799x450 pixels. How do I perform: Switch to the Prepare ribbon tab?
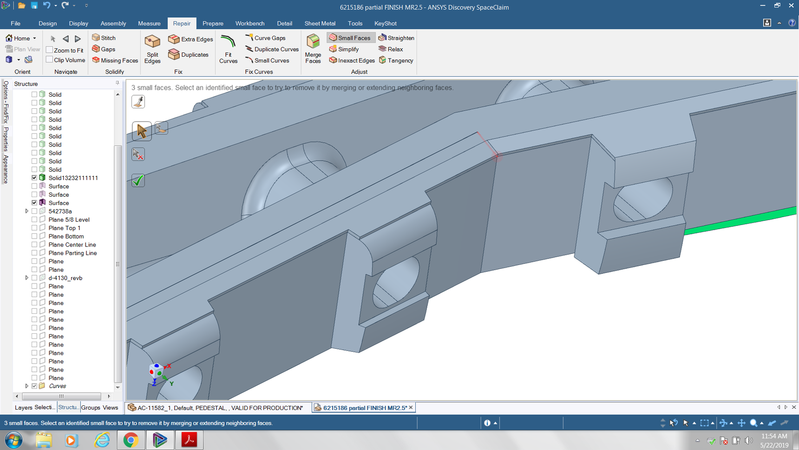click(x=213, y=23)
